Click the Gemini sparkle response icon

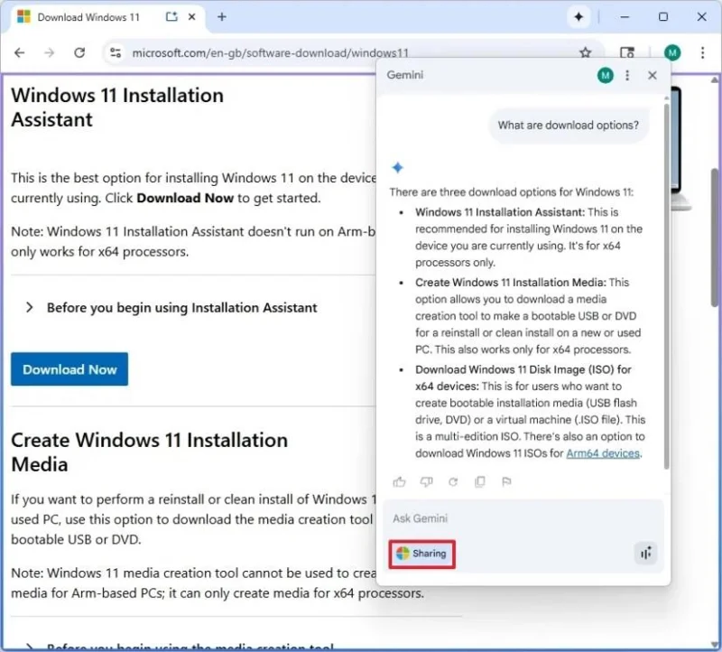click(397, 168)
